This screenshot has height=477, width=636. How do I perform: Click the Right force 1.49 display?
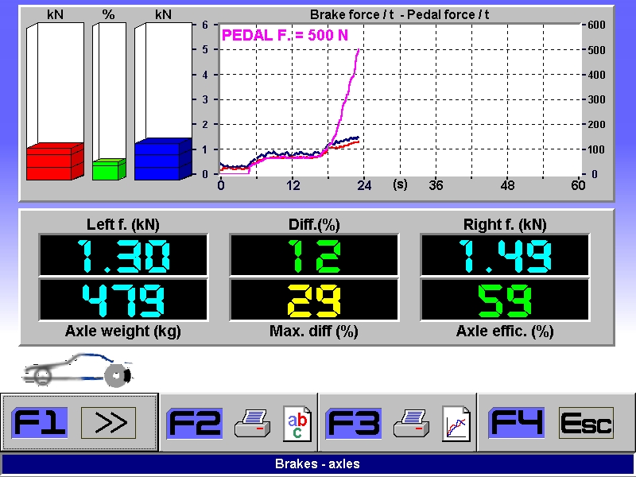[505, 255]
